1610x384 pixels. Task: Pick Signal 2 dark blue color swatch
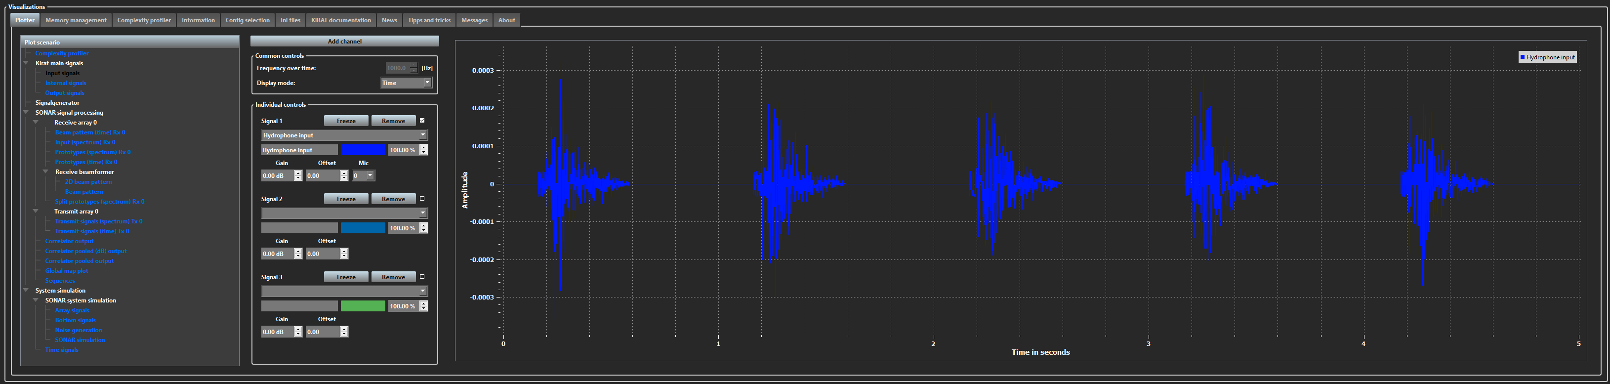pos(363,228)
